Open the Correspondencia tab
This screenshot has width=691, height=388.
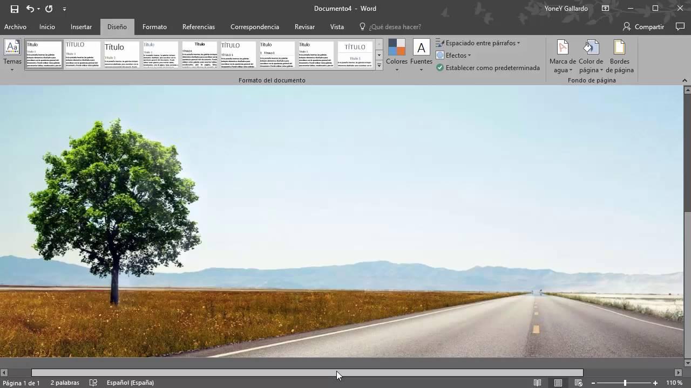(x=255, y=27)
